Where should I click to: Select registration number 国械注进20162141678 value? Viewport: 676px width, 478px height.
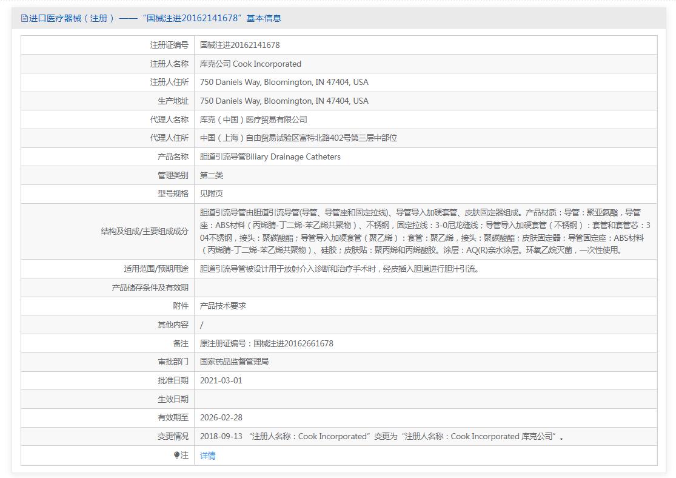[x=239, y=45]
